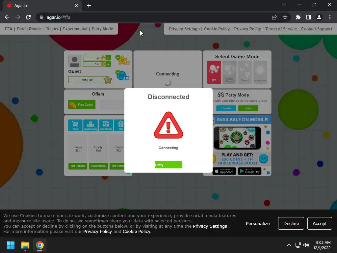Open the Google Play badge

(x=249, y=171)
